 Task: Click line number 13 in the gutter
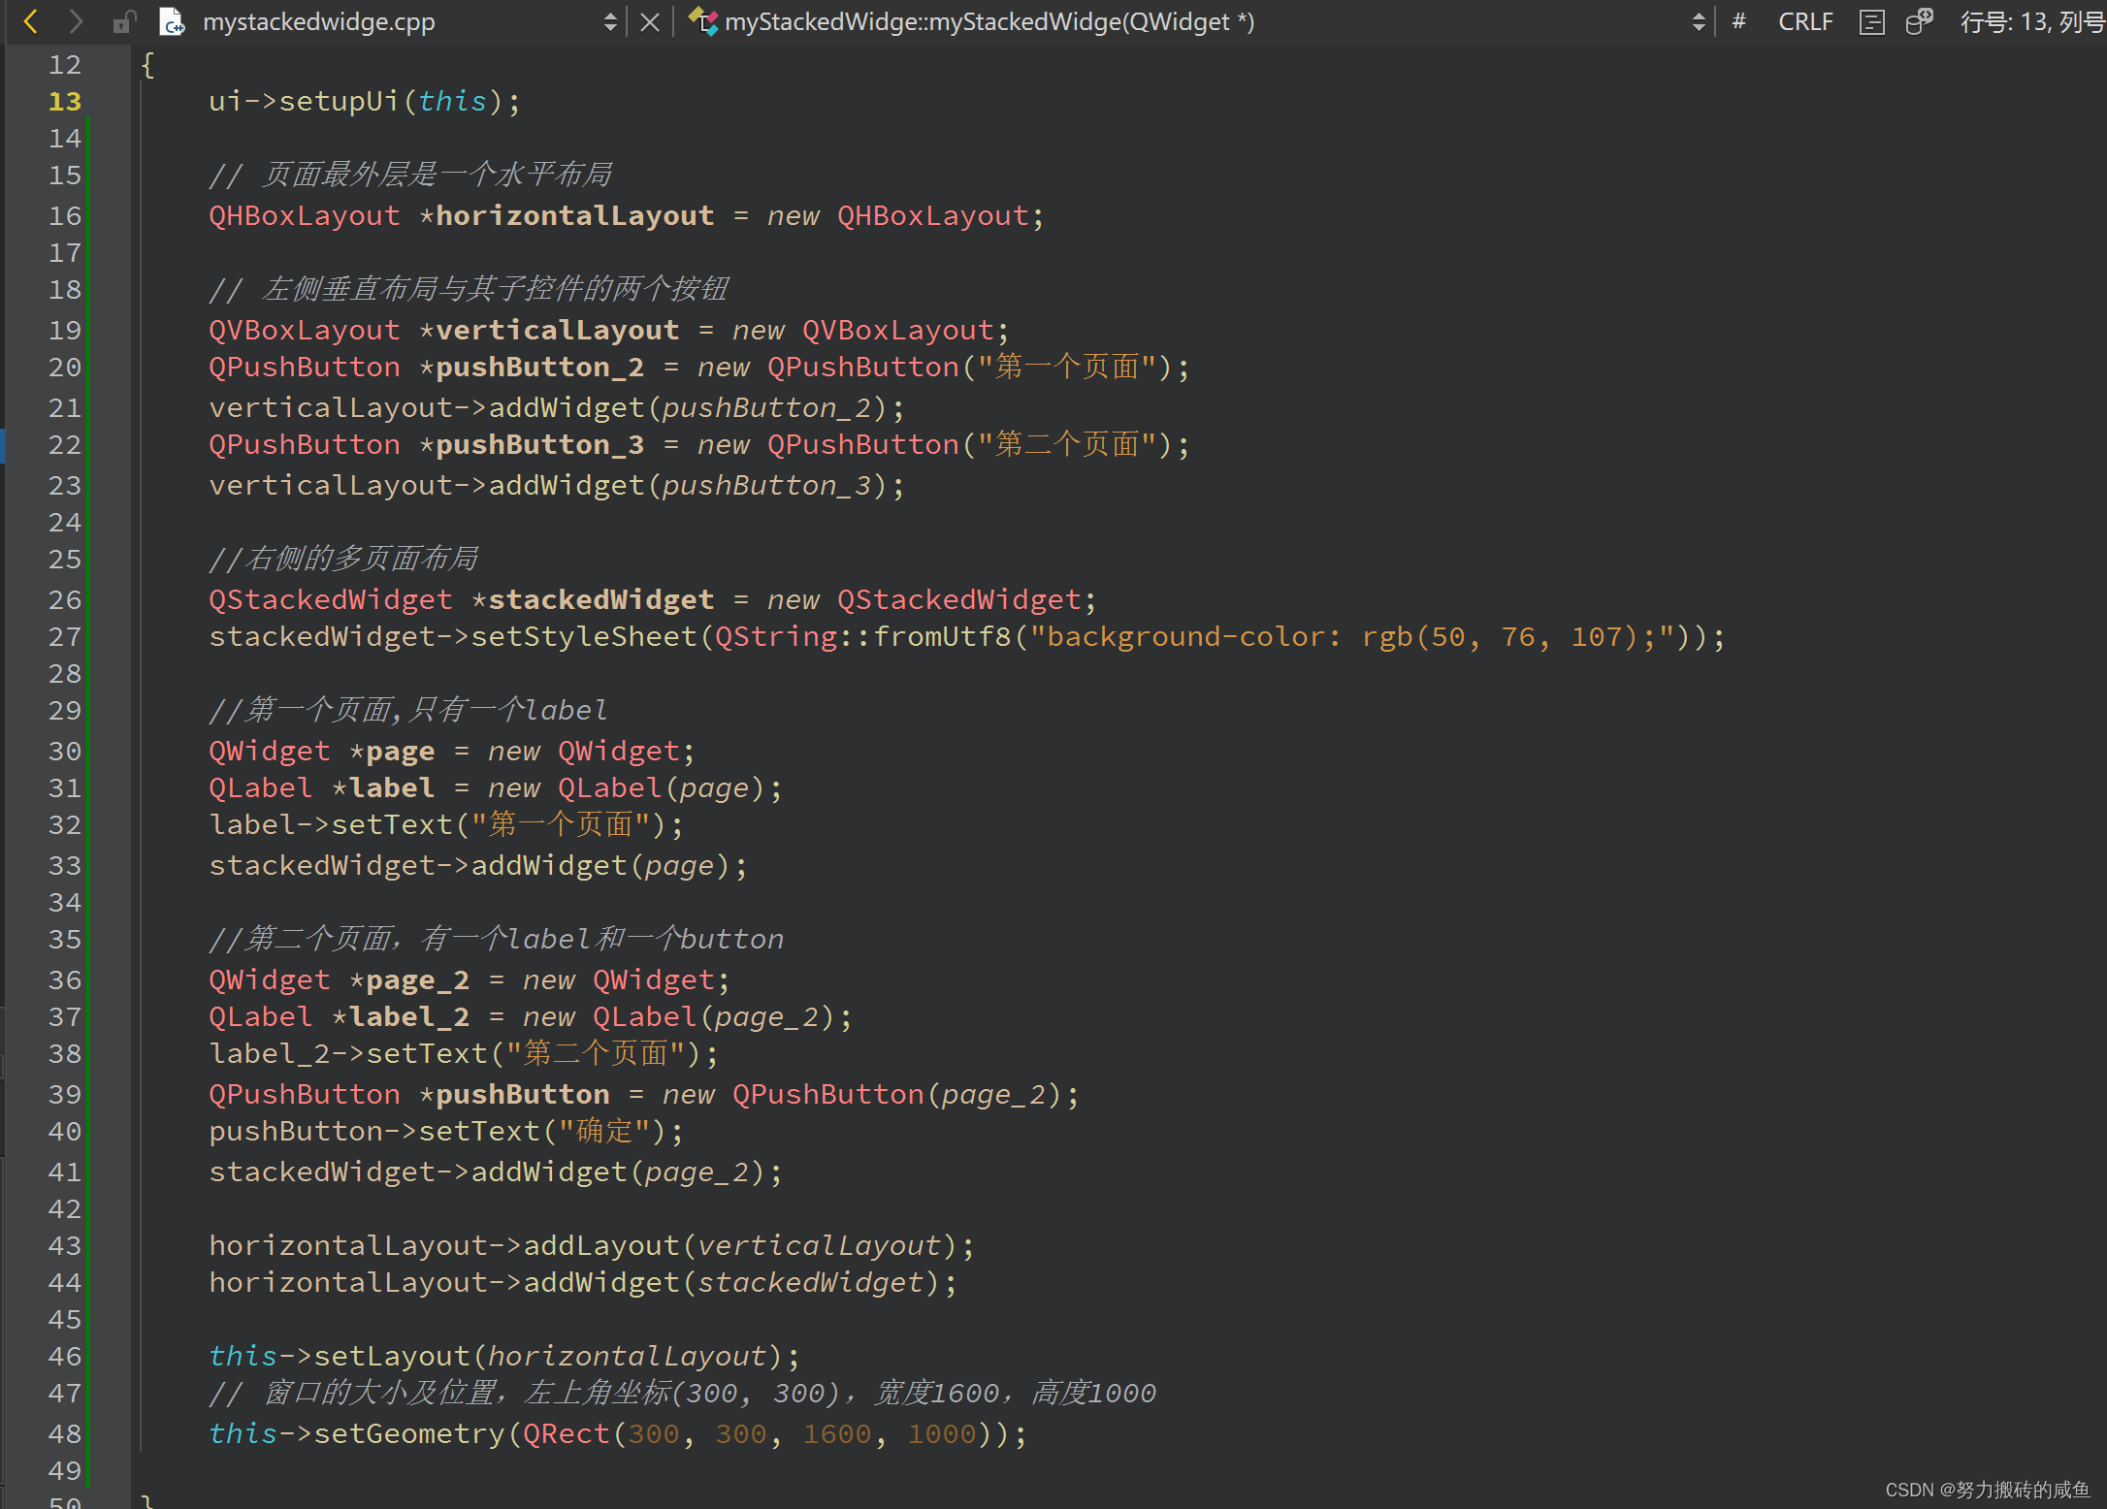[65, 102]
